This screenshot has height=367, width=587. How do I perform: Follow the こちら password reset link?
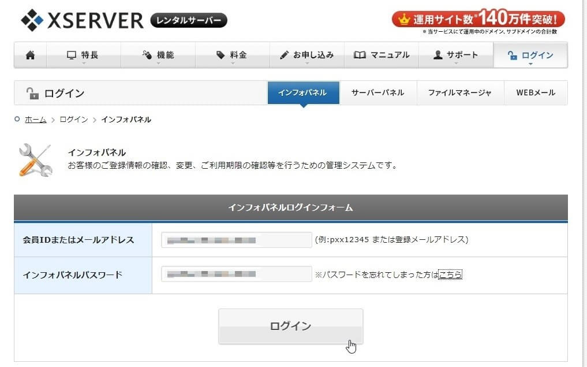(x=450, y=275)
